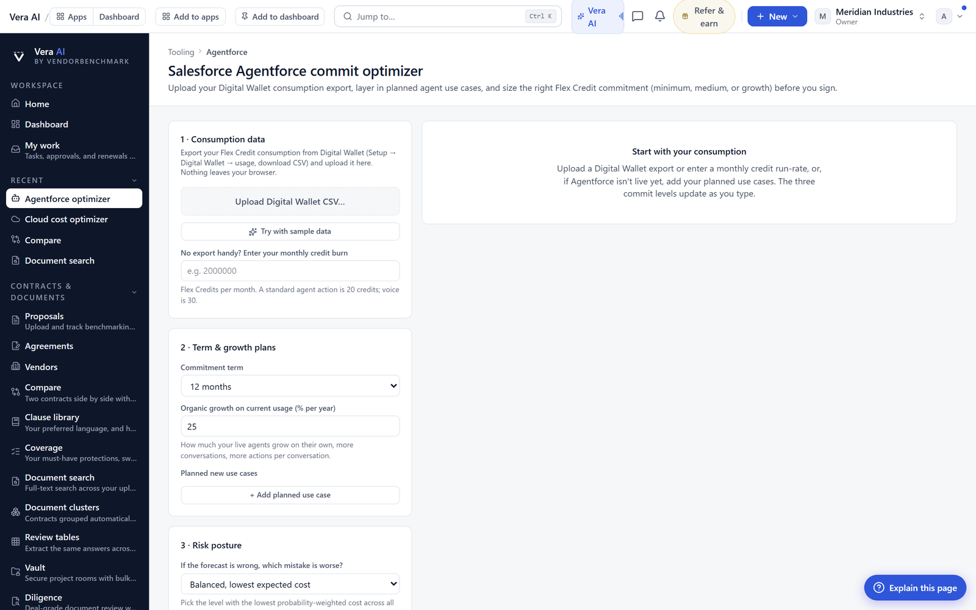Click the Review tables grid icon

[x=16, y=542]
